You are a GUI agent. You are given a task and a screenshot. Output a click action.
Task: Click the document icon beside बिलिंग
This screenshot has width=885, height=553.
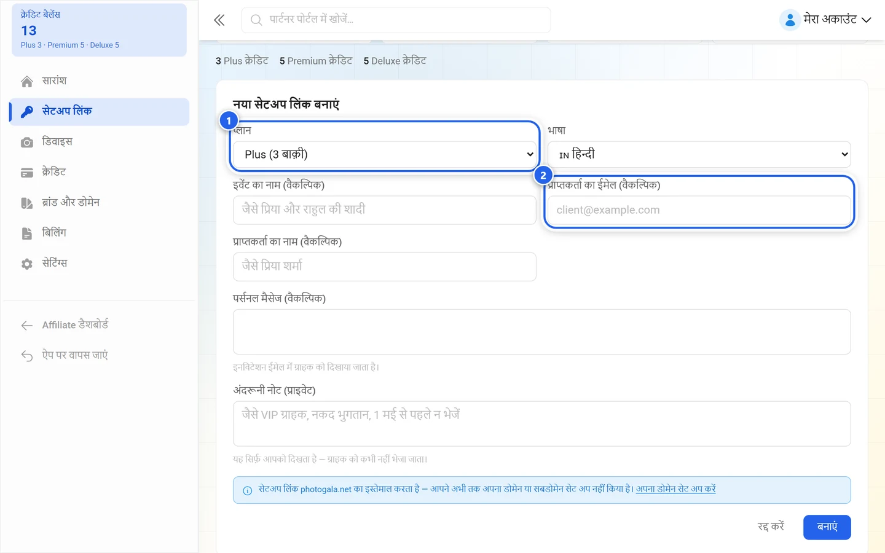point(27,233)
